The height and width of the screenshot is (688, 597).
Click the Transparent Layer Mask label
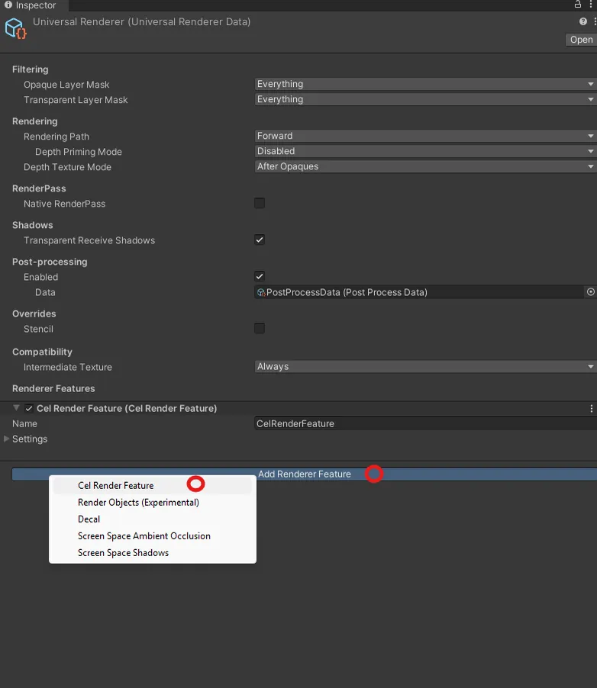[x=76, y=100]
